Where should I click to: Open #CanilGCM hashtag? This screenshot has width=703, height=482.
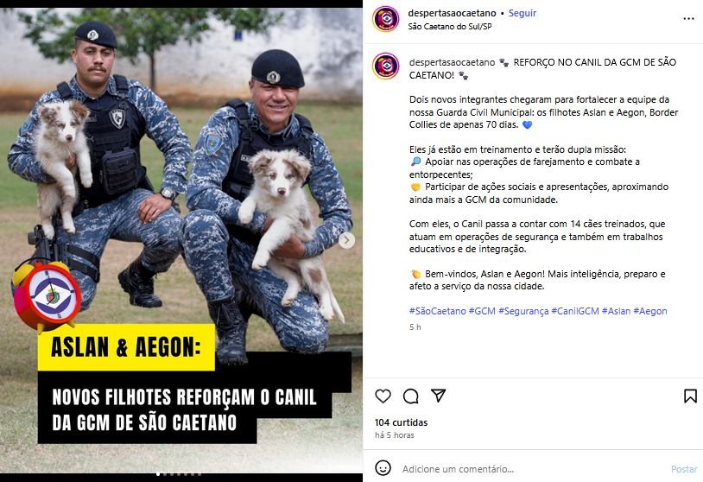[575, 311]
